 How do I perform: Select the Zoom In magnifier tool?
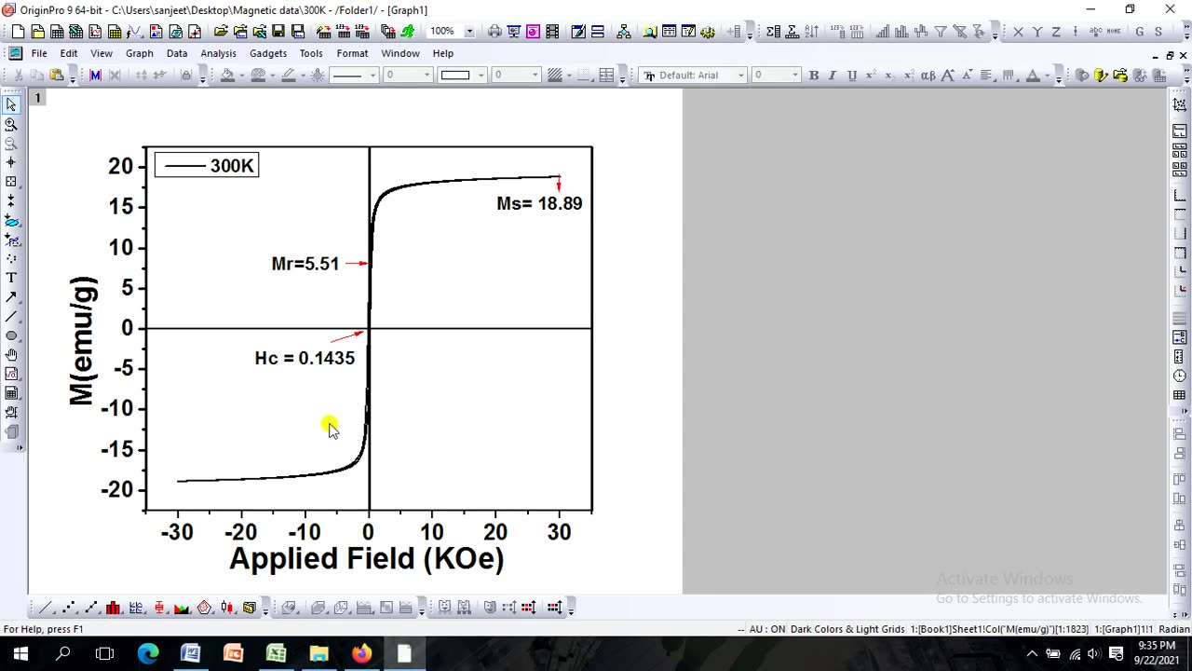point(11,124)
